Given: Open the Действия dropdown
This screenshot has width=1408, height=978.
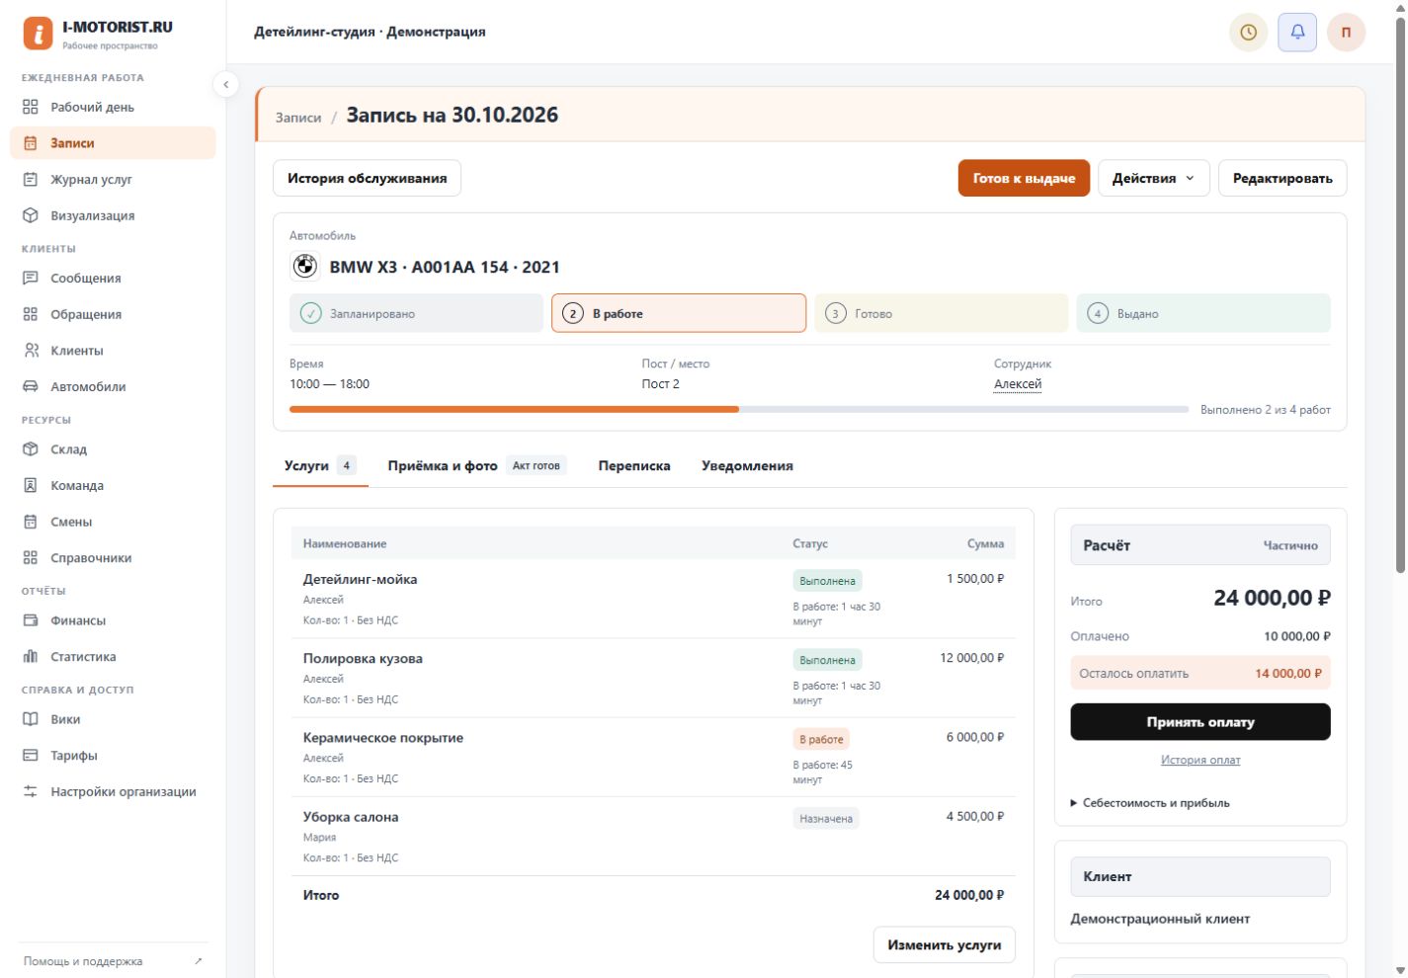Looking at the screenshot, I should tap(1154, 179).
